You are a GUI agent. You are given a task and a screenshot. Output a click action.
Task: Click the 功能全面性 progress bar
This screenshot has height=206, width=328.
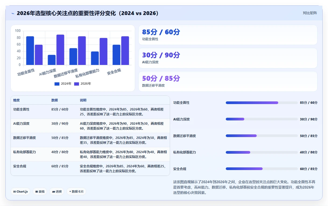click(262, 103)
